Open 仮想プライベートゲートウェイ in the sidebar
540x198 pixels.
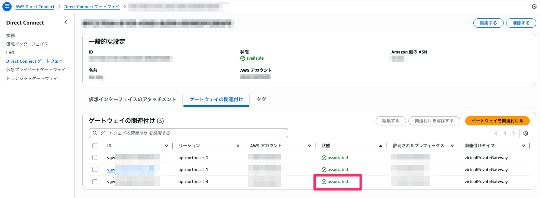pyautogui.click(x=36, y=70)
